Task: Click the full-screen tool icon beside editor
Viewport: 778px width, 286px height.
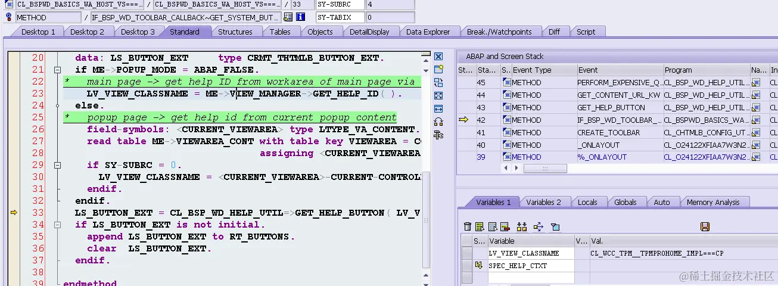Action: 438,96
